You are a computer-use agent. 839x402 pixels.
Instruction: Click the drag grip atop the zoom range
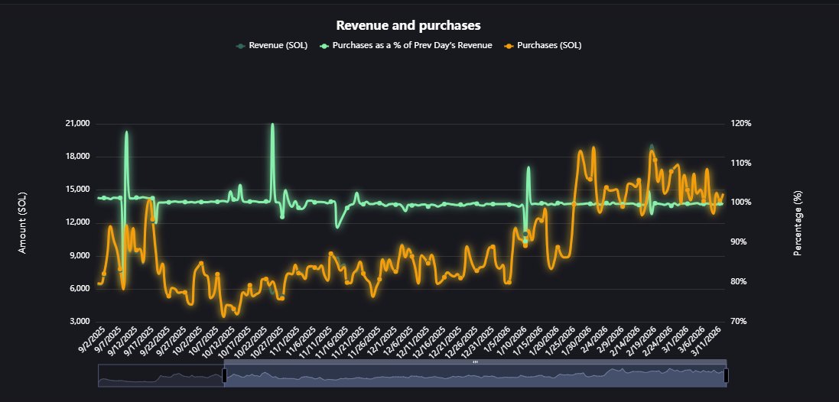475,361
